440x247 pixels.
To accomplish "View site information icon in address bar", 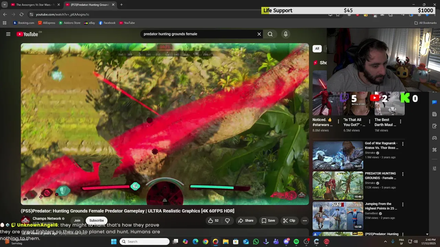I will (x=31, y=14).
